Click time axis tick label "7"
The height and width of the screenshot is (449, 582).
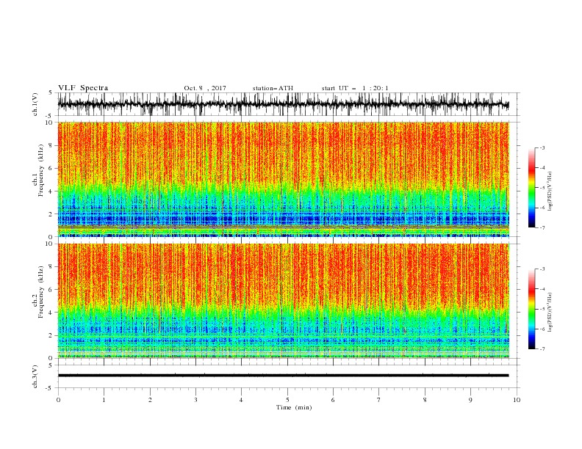click(x=379, y=400)
